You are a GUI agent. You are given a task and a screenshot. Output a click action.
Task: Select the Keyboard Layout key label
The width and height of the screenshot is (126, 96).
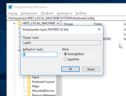tap(43, 82)
